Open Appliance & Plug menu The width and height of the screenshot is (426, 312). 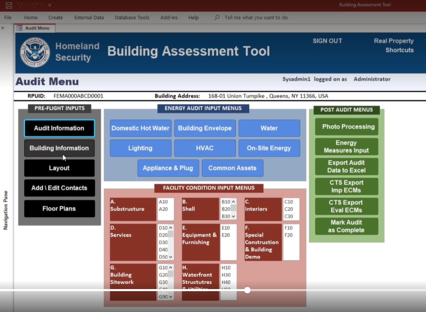pos(168,168)
